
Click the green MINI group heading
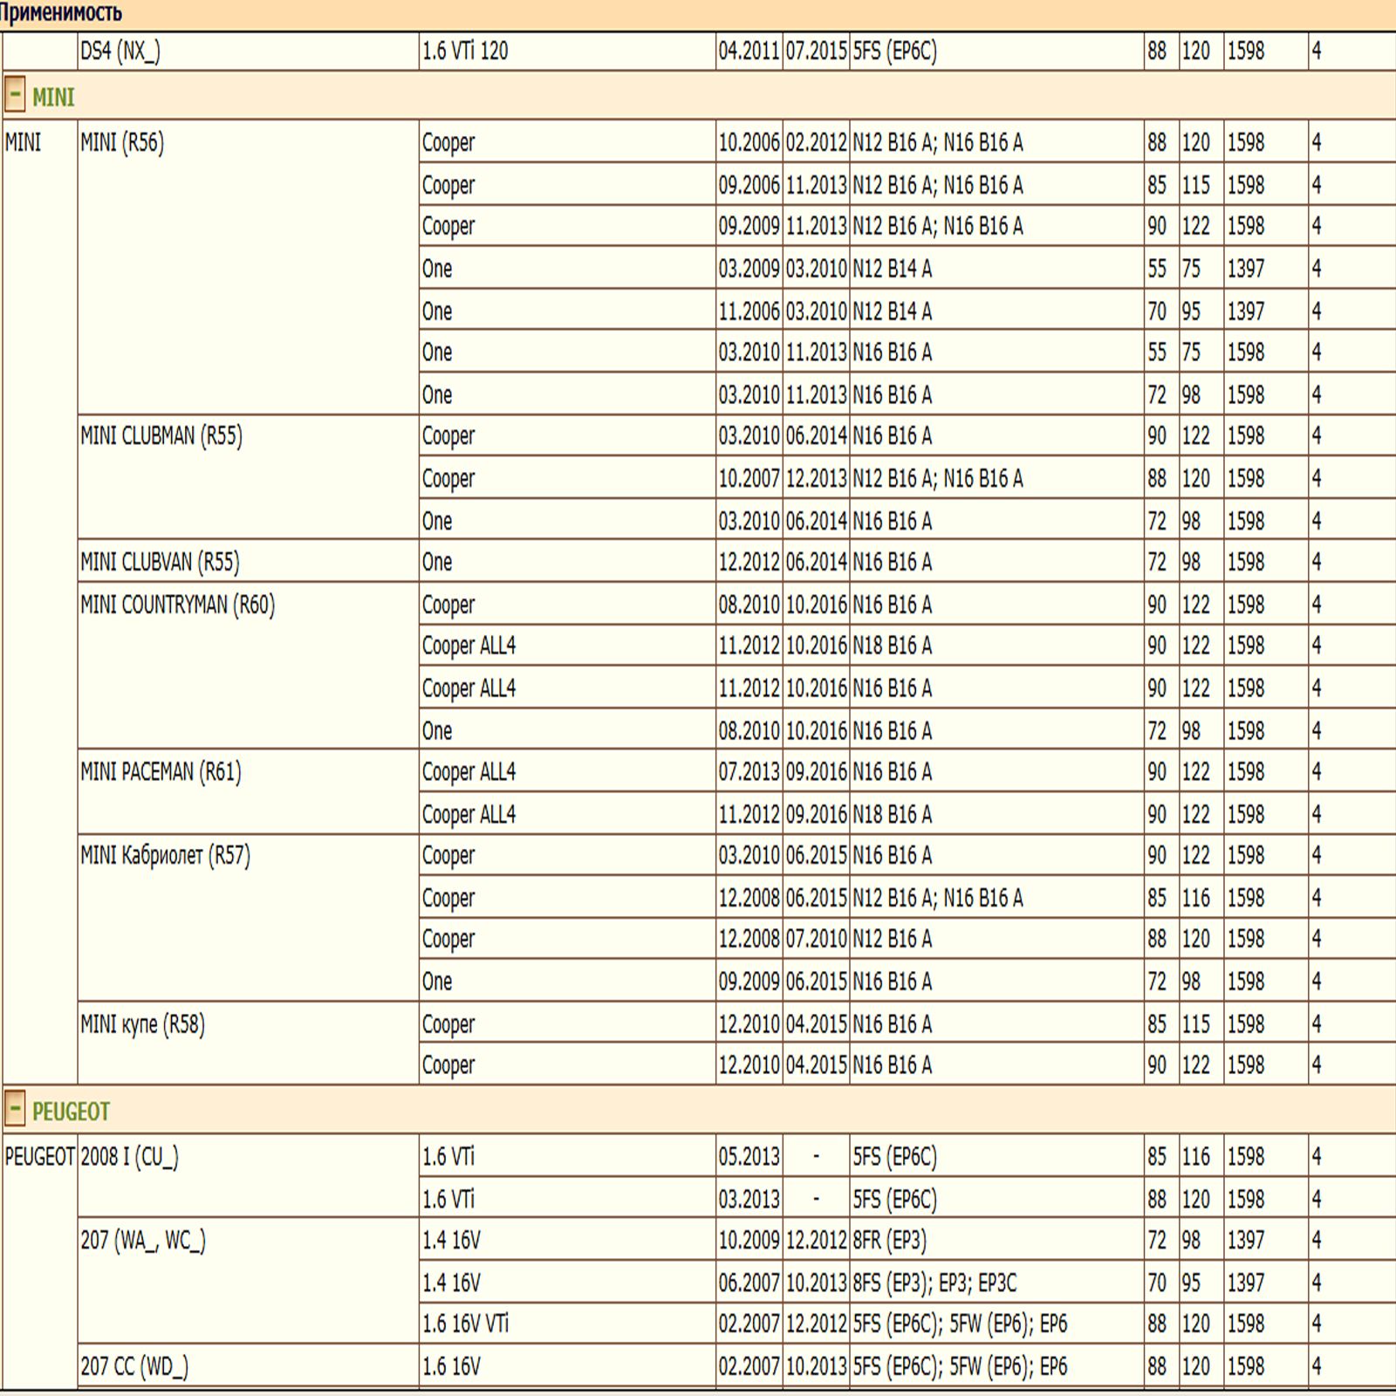[53, 97]
